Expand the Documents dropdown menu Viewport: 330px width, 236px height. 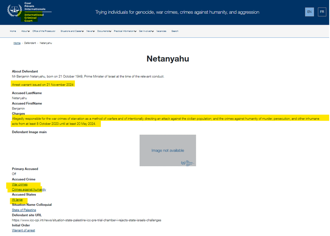coord(104,31)
